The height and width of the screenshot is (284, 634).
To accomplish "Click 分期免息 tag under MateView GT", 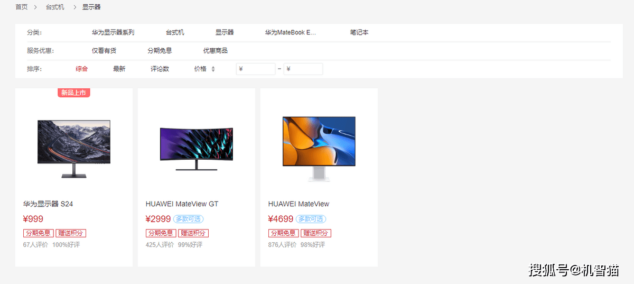I will pos(161,233).
